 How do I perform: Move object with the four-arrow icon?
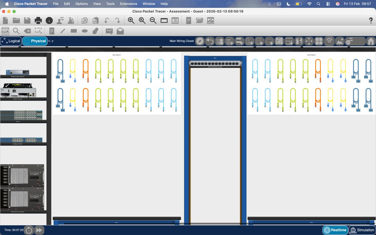click(x=309, y=41)
